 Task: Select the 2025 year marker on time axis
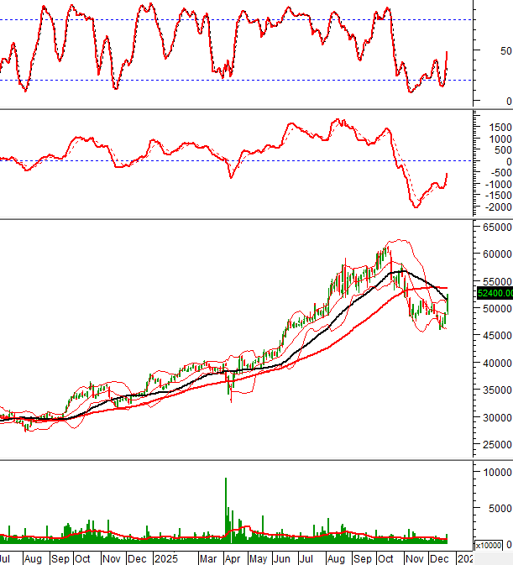point(165,558)
